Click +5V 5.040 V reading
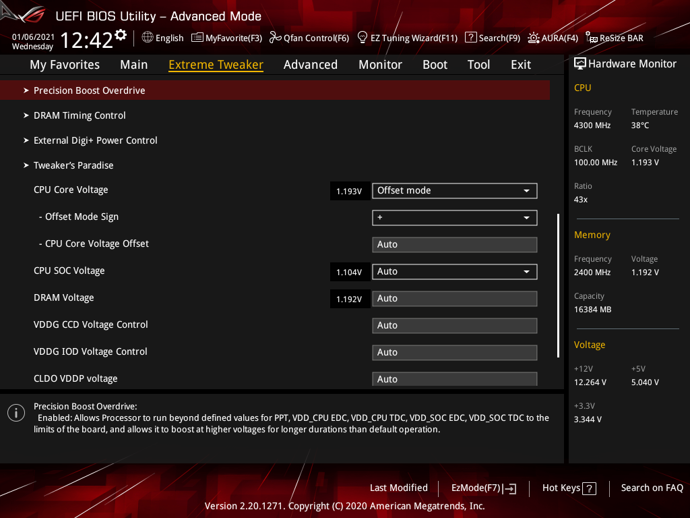Viewport: 690px width, 518px height. coord(645,382)
